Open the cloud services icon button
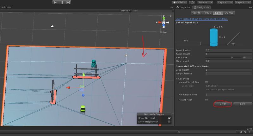 [192, 3]
